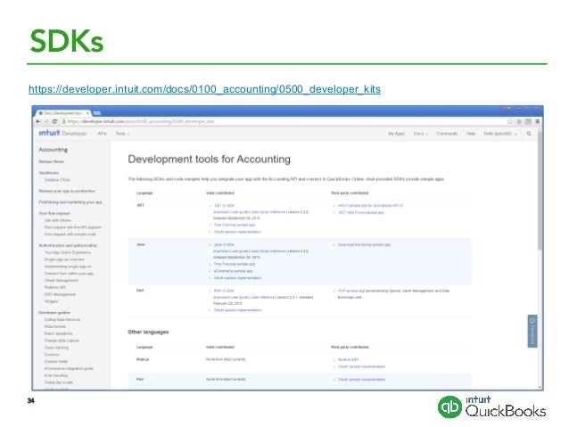Click the Feedback tab on the right edge
569x427 pixels.
532,331
